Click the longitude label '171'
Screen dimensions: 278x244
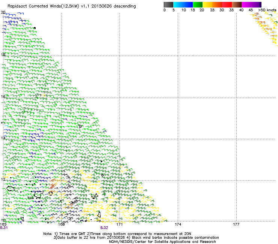click(x=119, y=224)
